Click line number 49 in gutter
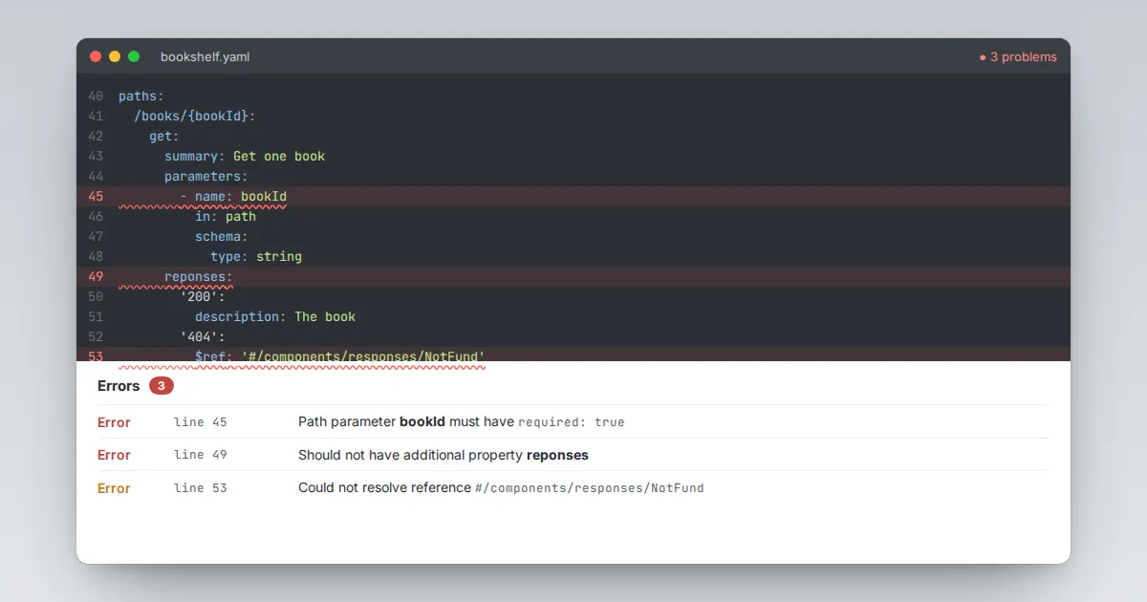The width and height of the screenshot is (1147, 602). click(x=95, y=277)
